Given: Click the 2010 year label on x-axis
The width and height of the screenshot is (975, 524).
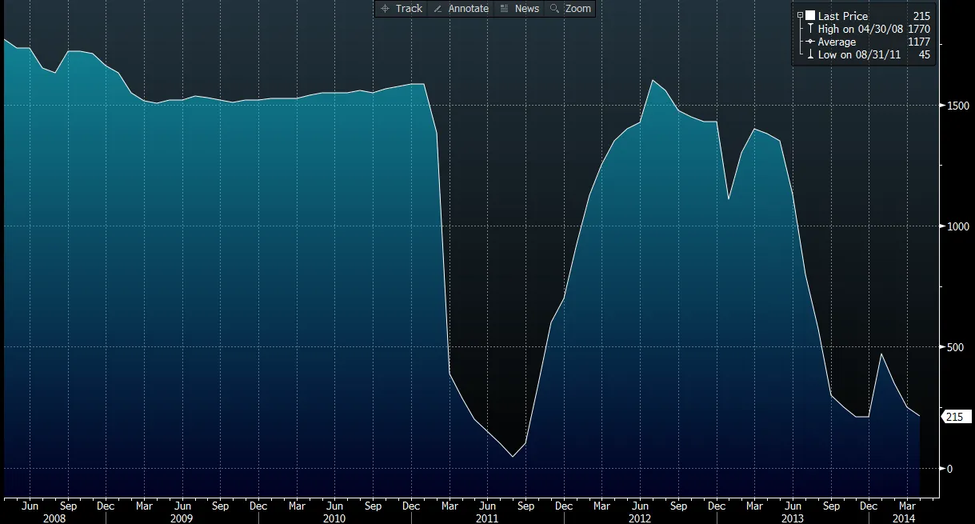Looking at the screenshot, I should [x=334, y=518].
